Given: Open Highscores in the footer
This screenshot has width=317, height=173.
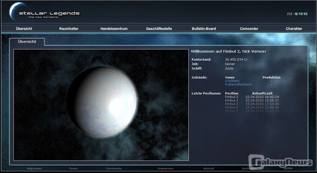Looking at the screenshot, I should tap(34, 168).
